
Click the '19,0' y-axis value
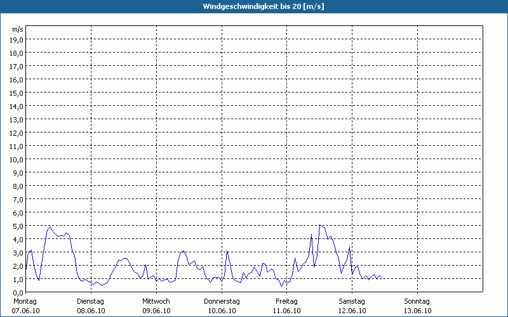point(17,40)
